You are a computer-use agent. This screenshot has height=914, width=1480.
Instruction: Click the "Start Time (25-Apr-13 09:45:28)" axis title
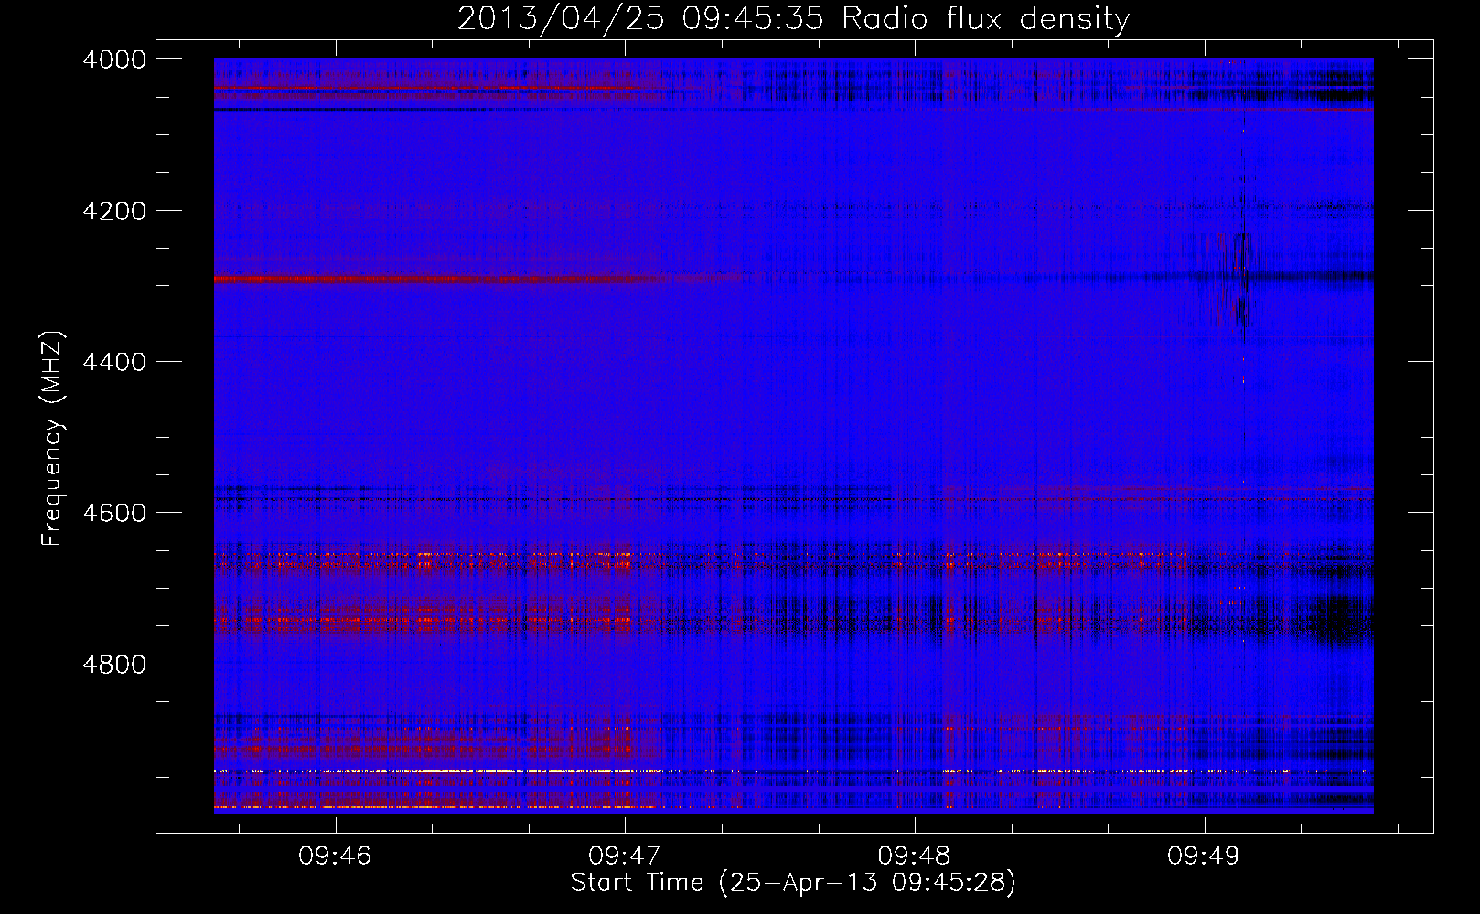pyautogui.click(x=793, y=883)
